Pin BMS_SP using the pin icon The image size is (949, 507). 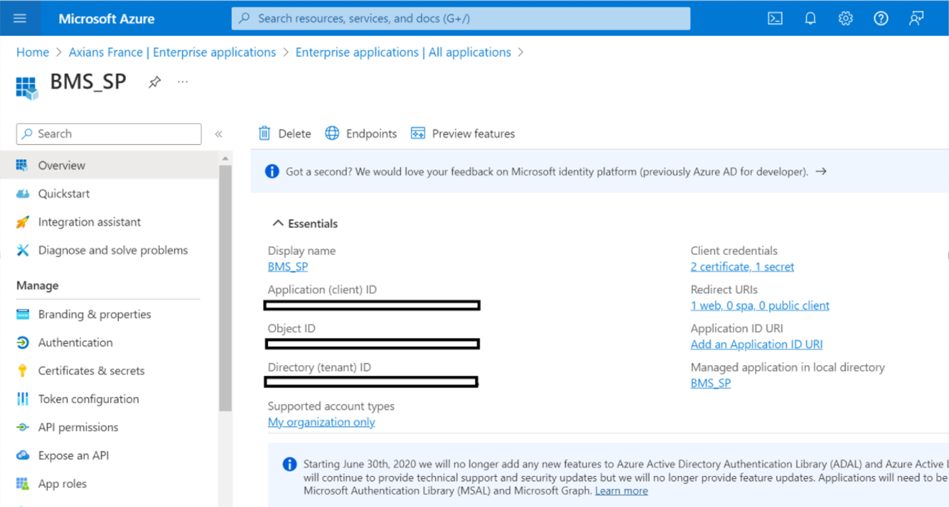(x=154, y=82)
